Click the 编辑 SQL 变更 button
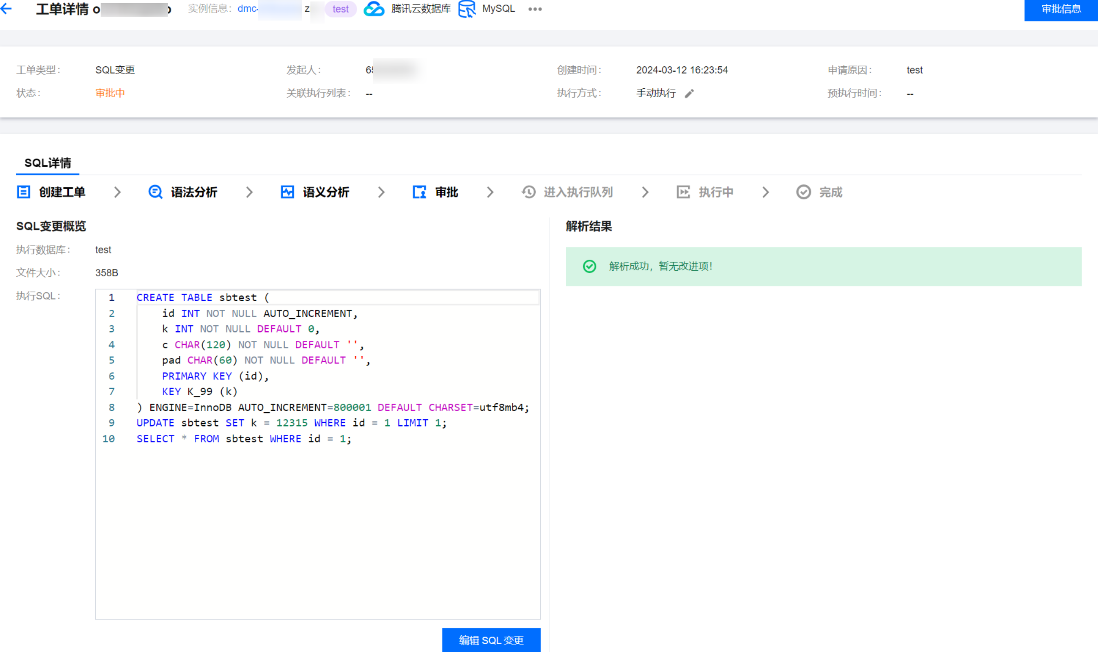Viewport: 1098px width, 652px height. point(491,640)
